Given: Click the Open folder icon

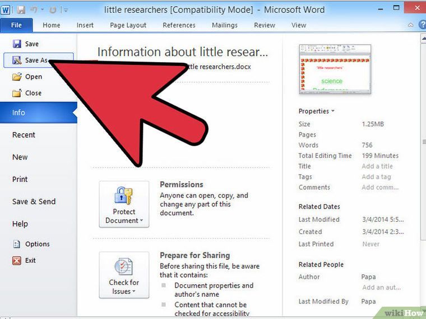Looking at the screenshot, I should [17, 77].
